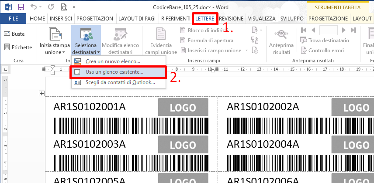Choose Usa un elenco esistente
The image size is (374, 183).
pyautogui.click(x=118, y=72)
